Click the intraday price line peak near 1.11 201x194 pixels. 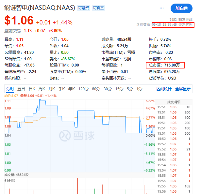point(40,100)
